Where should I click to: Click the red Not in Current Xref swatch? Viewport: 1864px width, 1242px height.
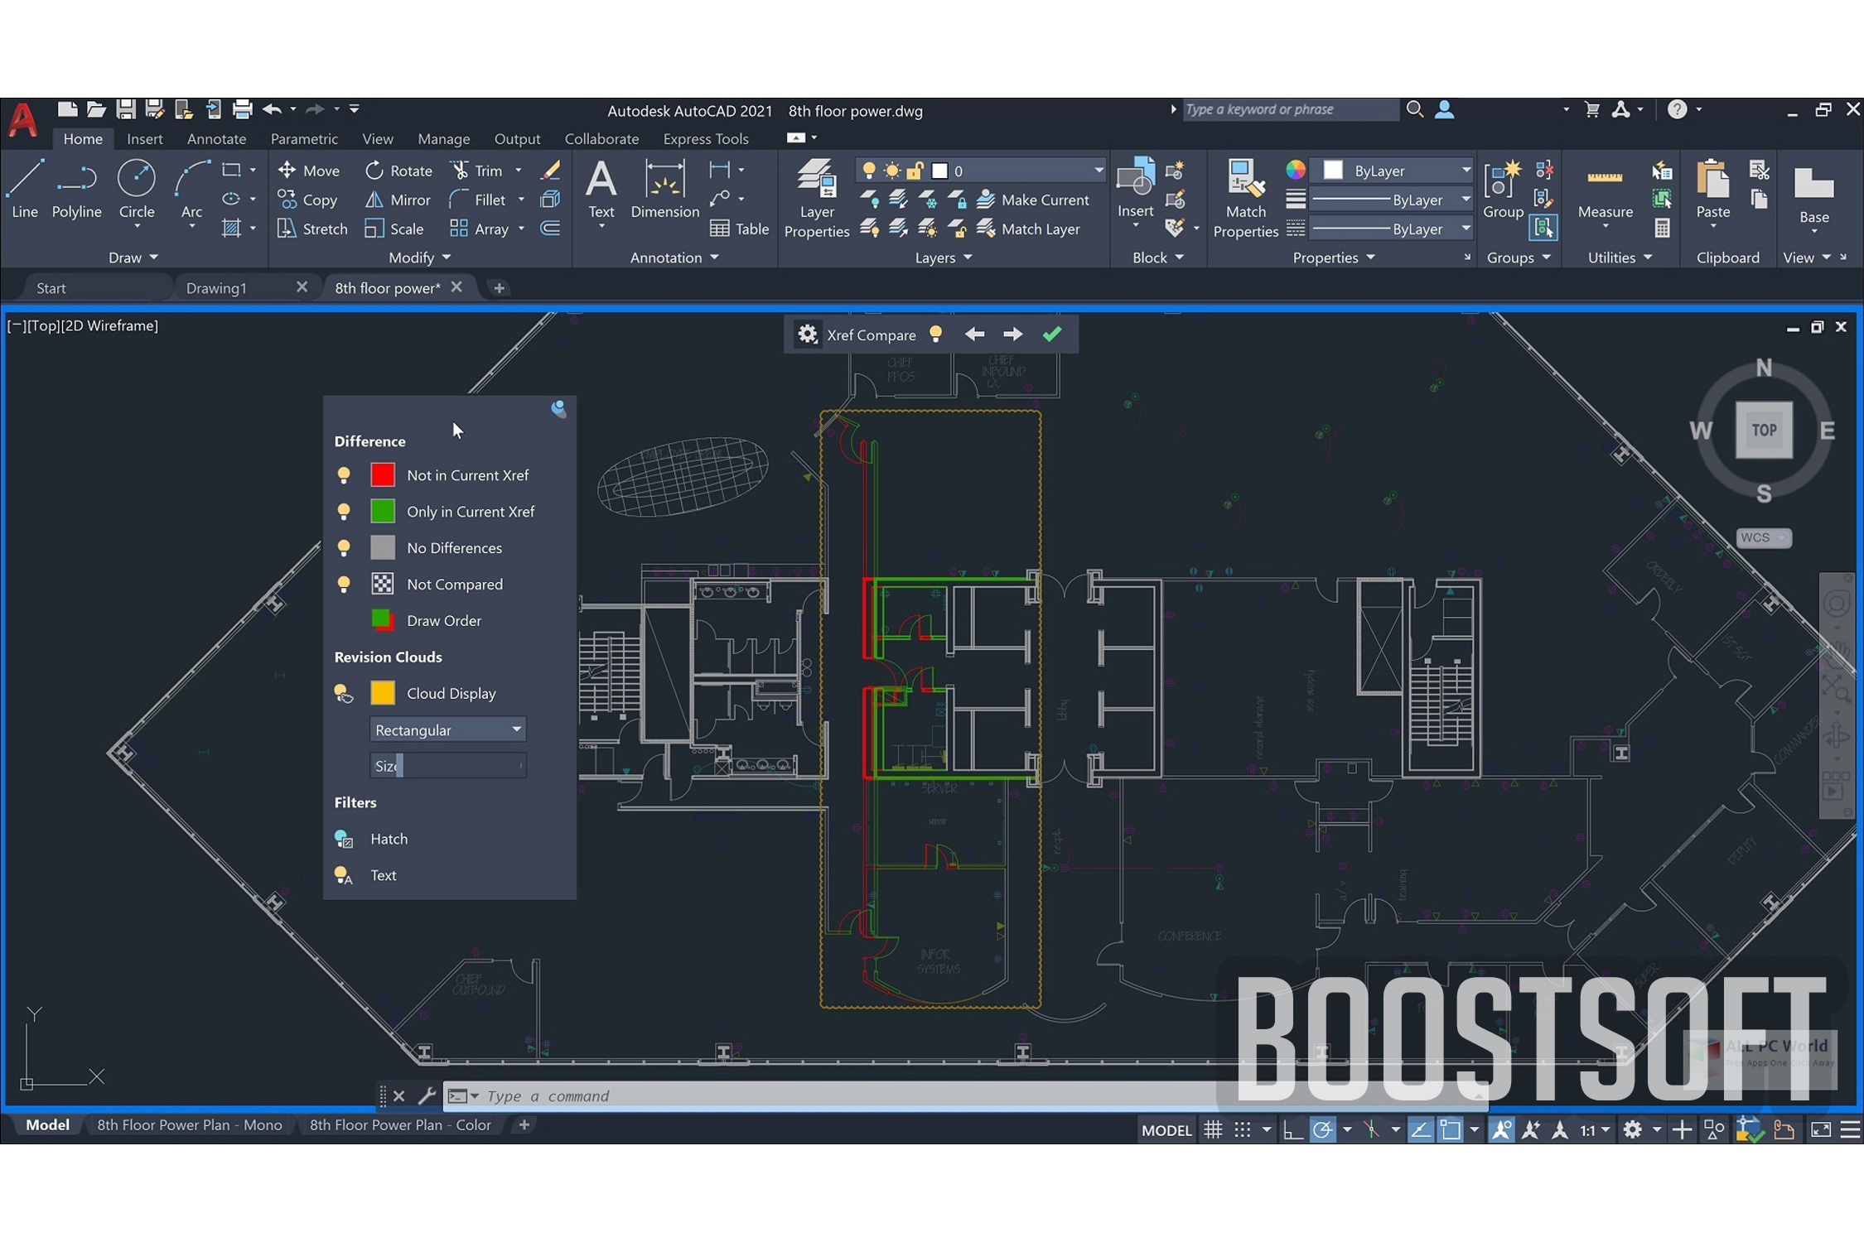point(382,474)
